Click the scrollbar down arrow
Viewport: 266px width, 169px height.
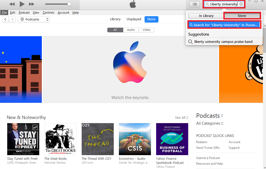pos(264,167)
